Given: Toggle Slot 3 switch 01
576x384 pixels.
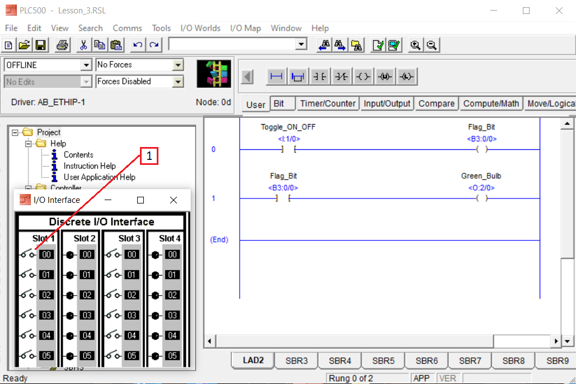Looking at the screenshot, I should [x=113, y=274].
